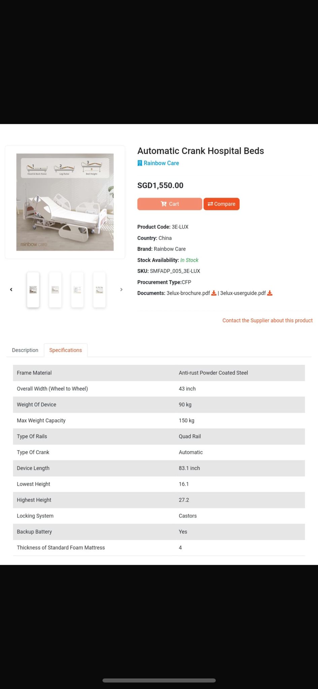This screenshot has height=689, width=318.
Task: Select the fourth product thumbnail
Action: coord(99,290)
